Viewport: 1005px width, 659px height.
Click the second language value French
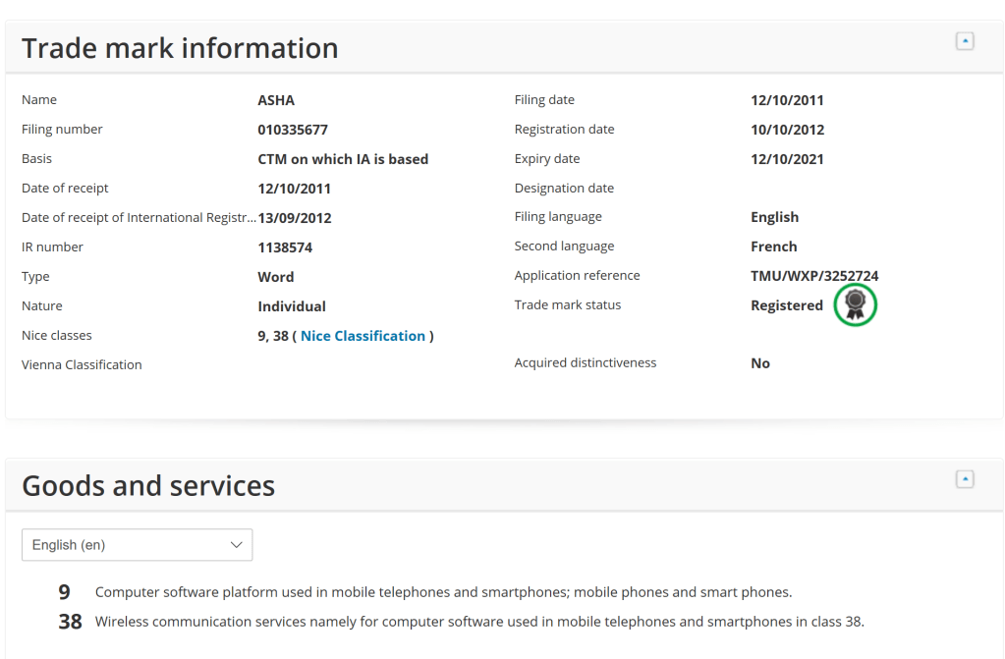coord(773,247)
